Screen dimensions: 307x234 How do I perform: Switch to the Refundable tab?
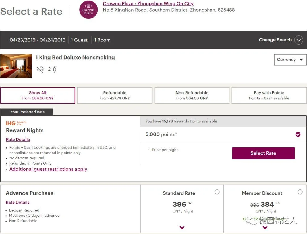(115, 95)
